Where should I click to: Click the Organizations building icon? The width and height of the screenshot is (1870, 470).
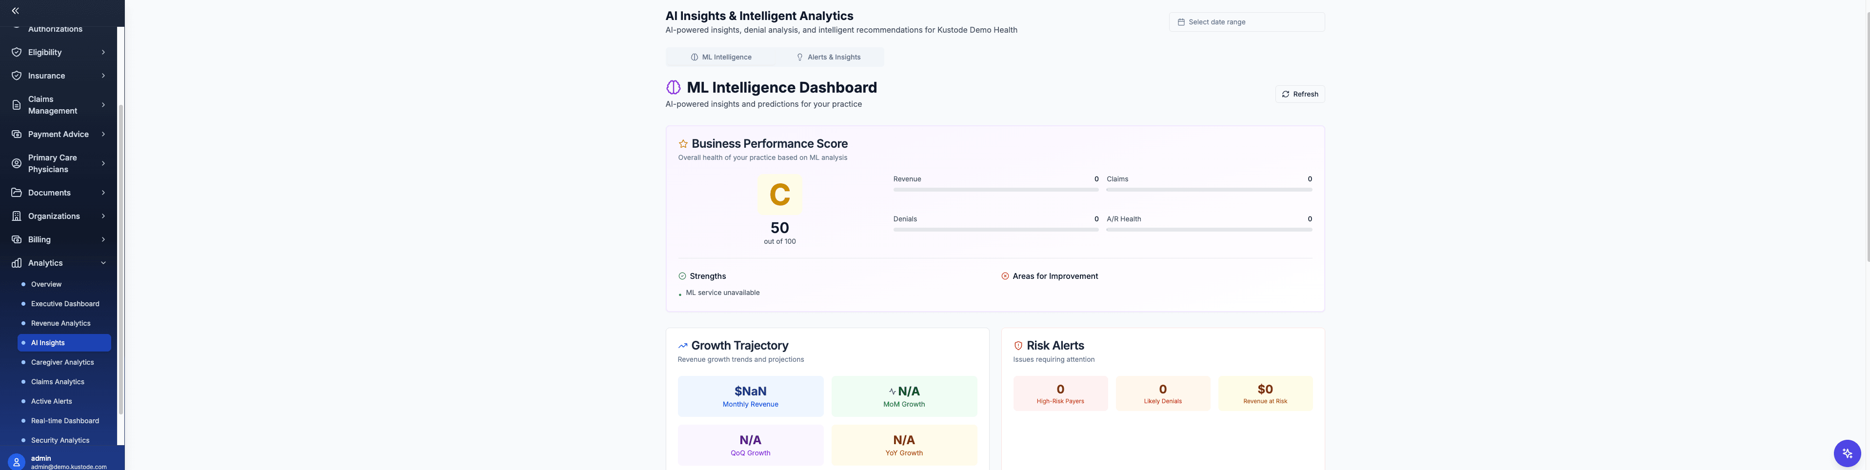coord(16,215)
